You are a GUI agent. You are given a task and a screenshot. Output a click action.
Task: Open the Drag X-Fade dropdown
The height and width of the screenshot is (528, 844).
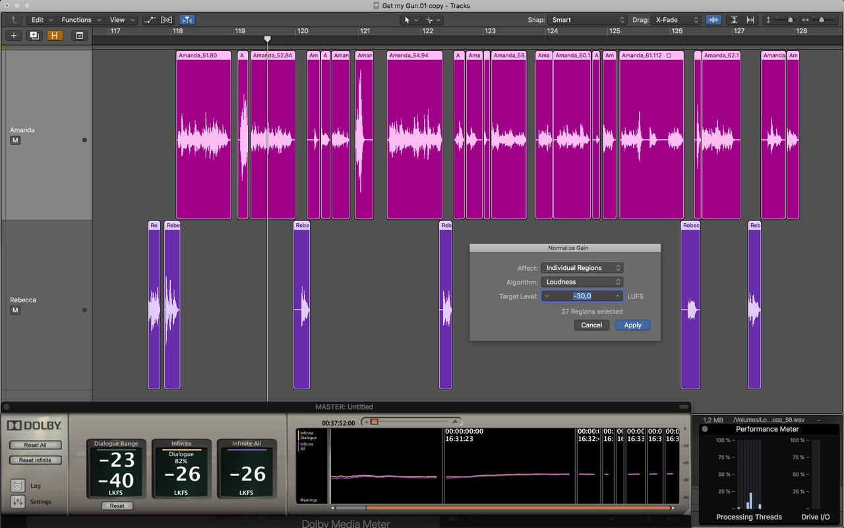pyautogui.click(x=675, y=20)
